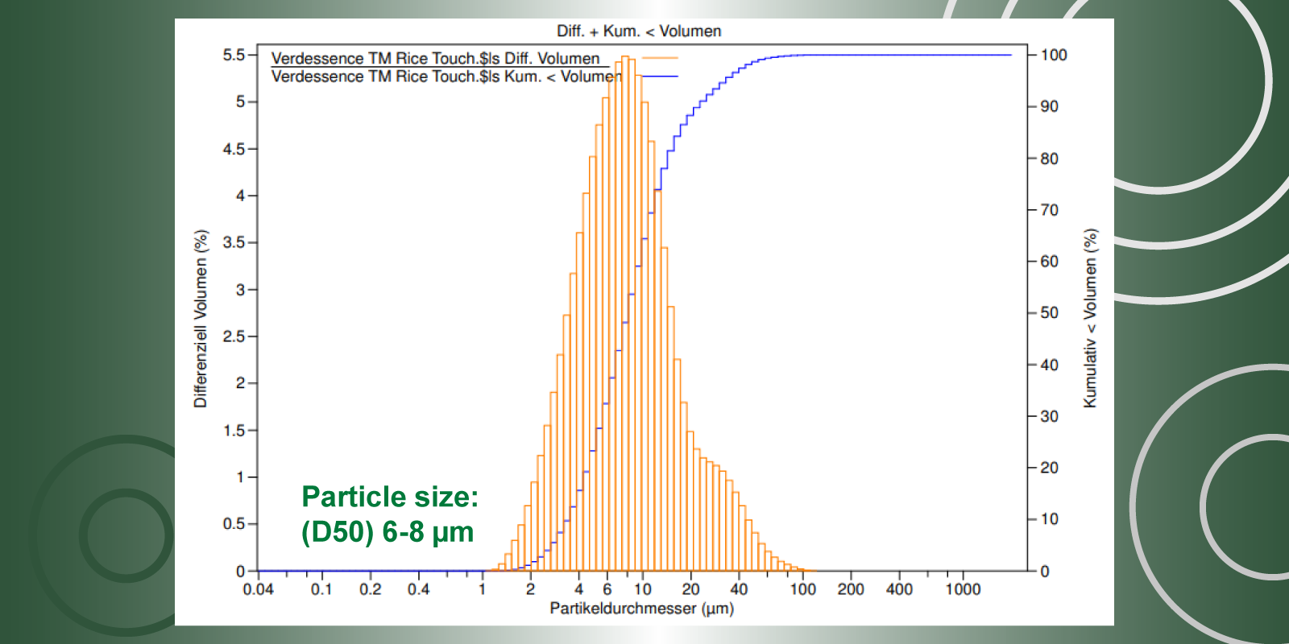Viewport: 1289px width, 644px height.
Task: Click the blue legend line sample
Action: click(x=660, y=76)
